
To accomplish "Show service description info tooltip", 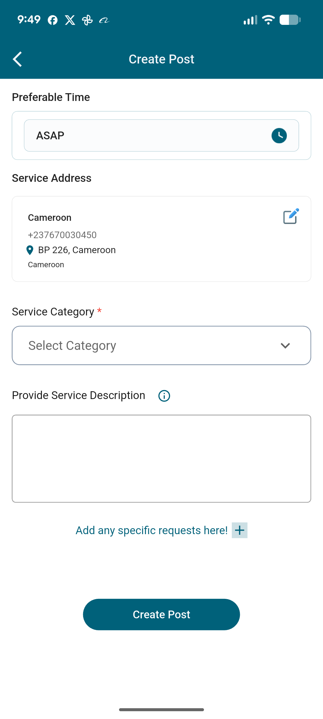I will tap(164, 396).
